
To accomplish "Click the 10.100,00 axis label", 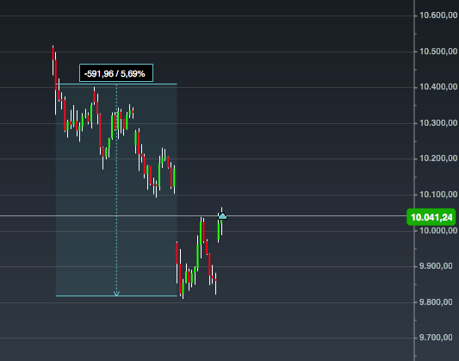I will pyautogui.click(x=438, y=195).
